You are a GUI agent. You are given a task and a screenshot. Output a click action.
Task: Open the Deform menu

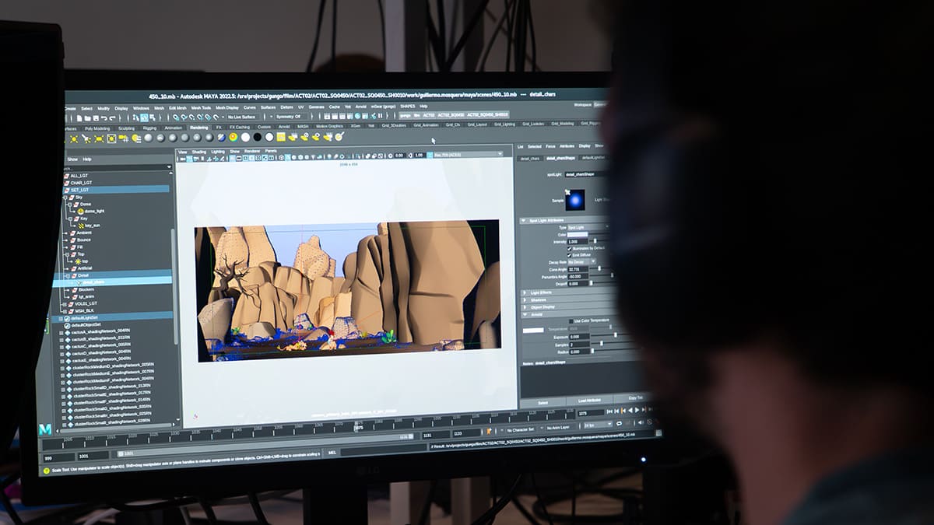click(287, 107)
